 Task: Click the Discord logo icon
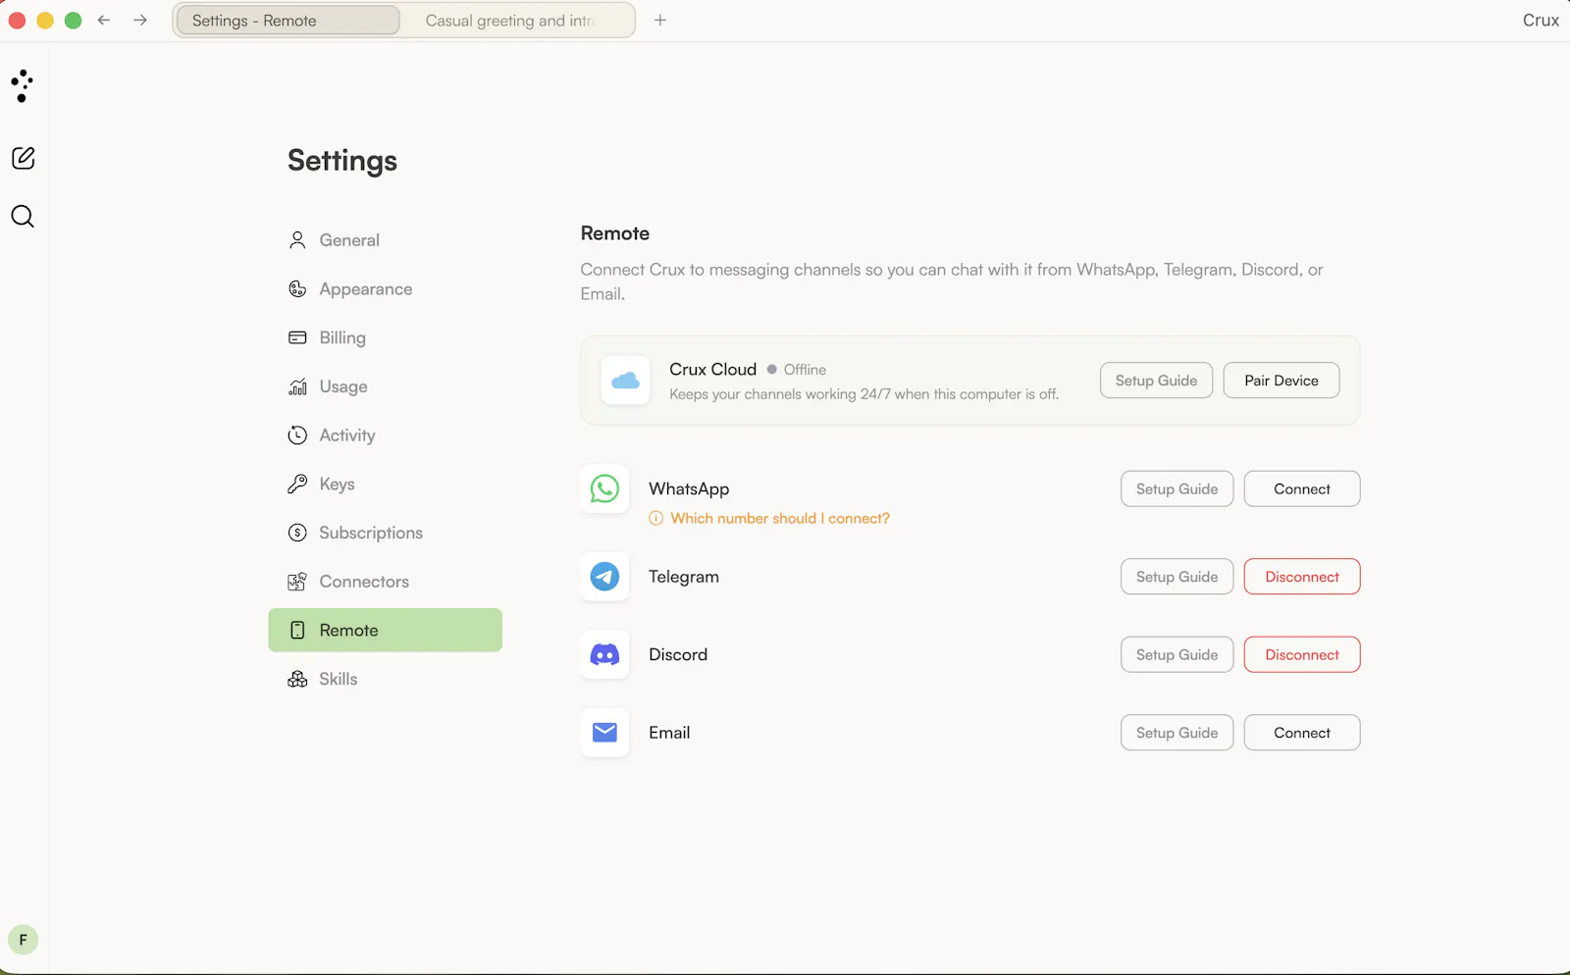tap(604, 654)
